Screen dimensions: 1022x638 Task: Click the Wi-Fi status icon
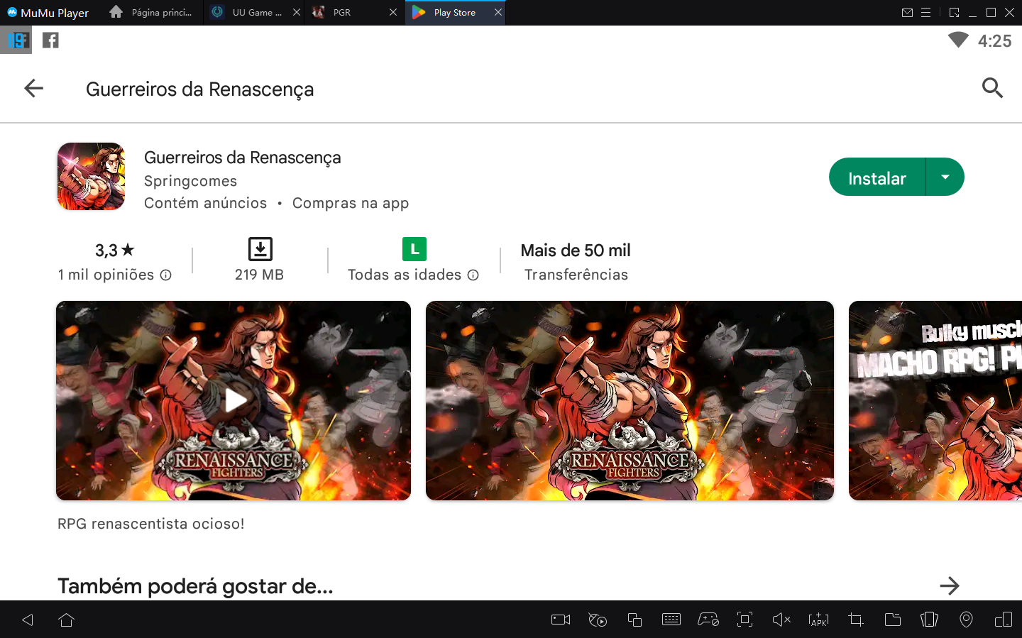pyautogui.click(x=958, y=40)
